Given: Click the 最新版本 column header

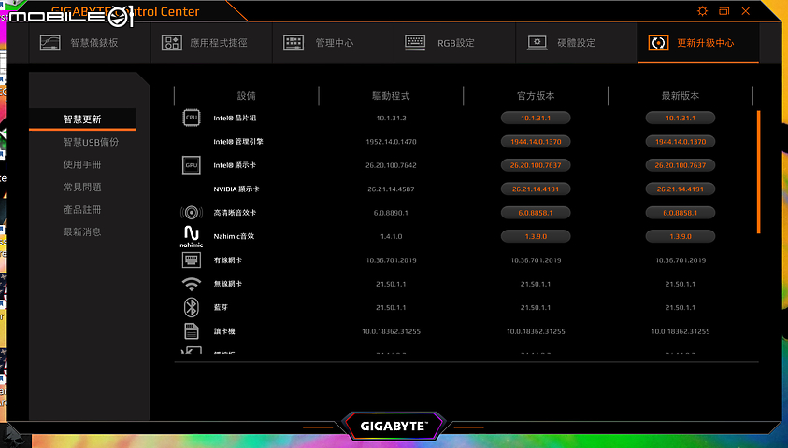Looking at the screenshot, I should click(681, 96).
